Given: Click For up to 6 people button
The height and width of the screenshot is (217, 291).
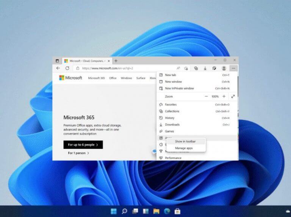Looking at the screenshot, I should [x=83, y=145].
